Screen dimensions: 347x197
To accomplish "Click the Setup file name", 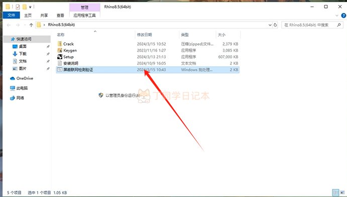I will (68, 57).
